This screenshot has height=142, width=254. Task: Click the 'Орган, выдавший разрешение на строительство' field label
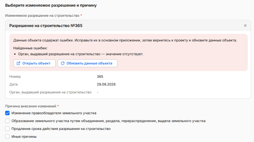point(50,92)
